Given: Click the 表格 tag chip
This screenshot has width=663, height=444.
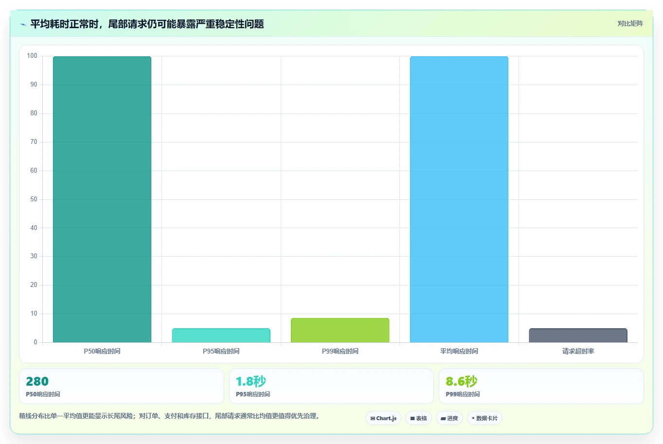Looking at the screenshot, I should coord(418,418).
